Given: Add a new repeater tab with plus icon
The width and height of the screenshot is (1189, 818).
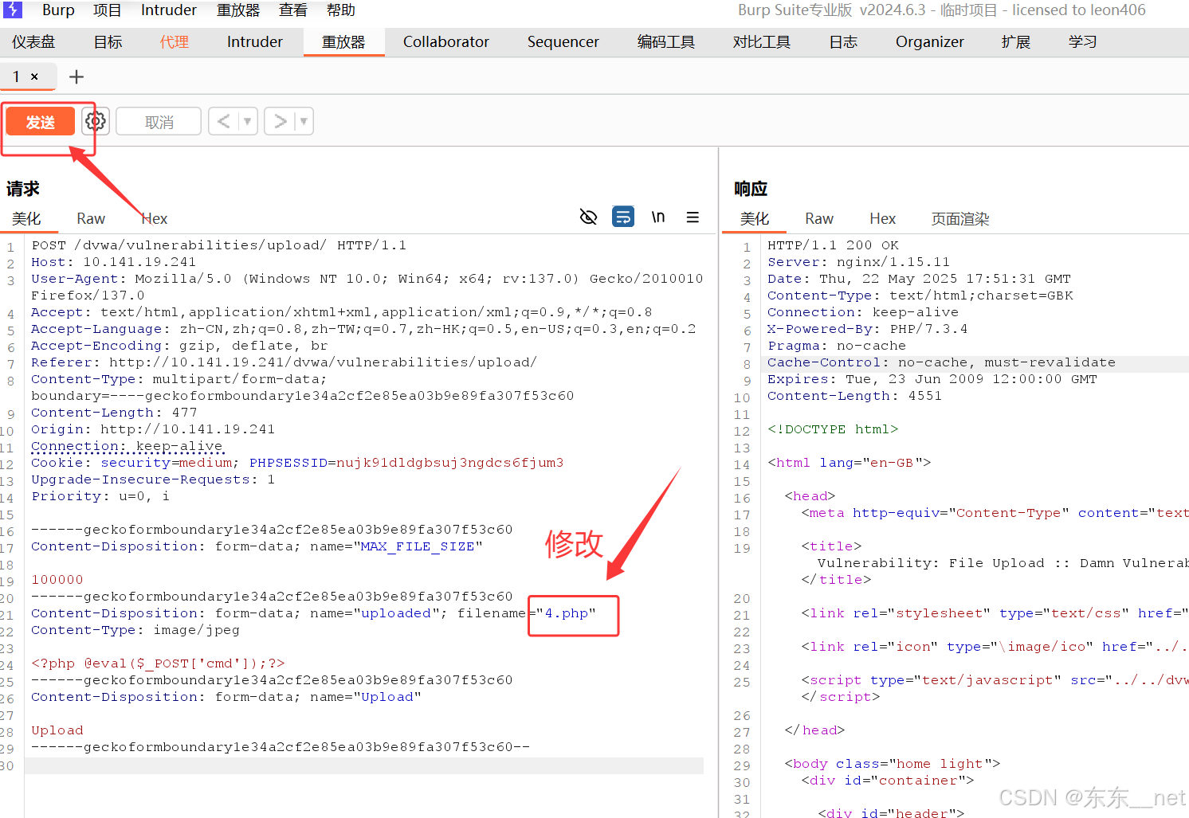Looking at the screenshot, I should [x=77, y=77].
